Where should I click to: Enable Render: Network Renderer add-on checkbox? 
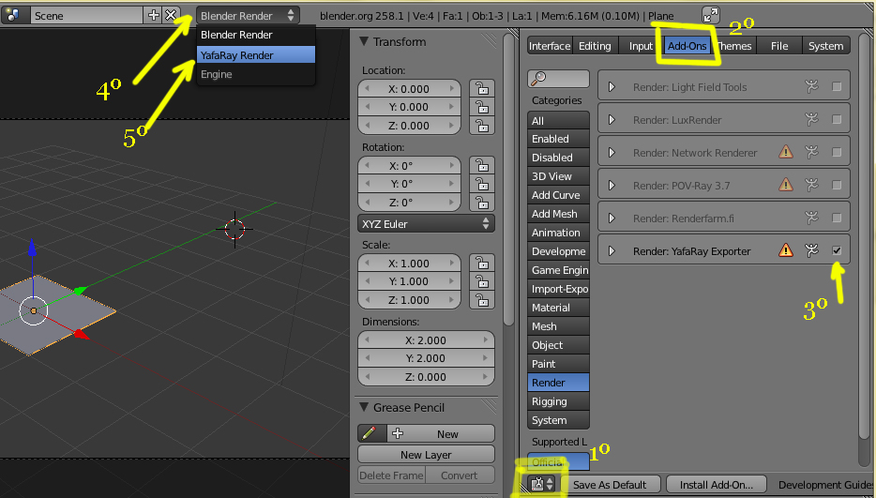837,152
